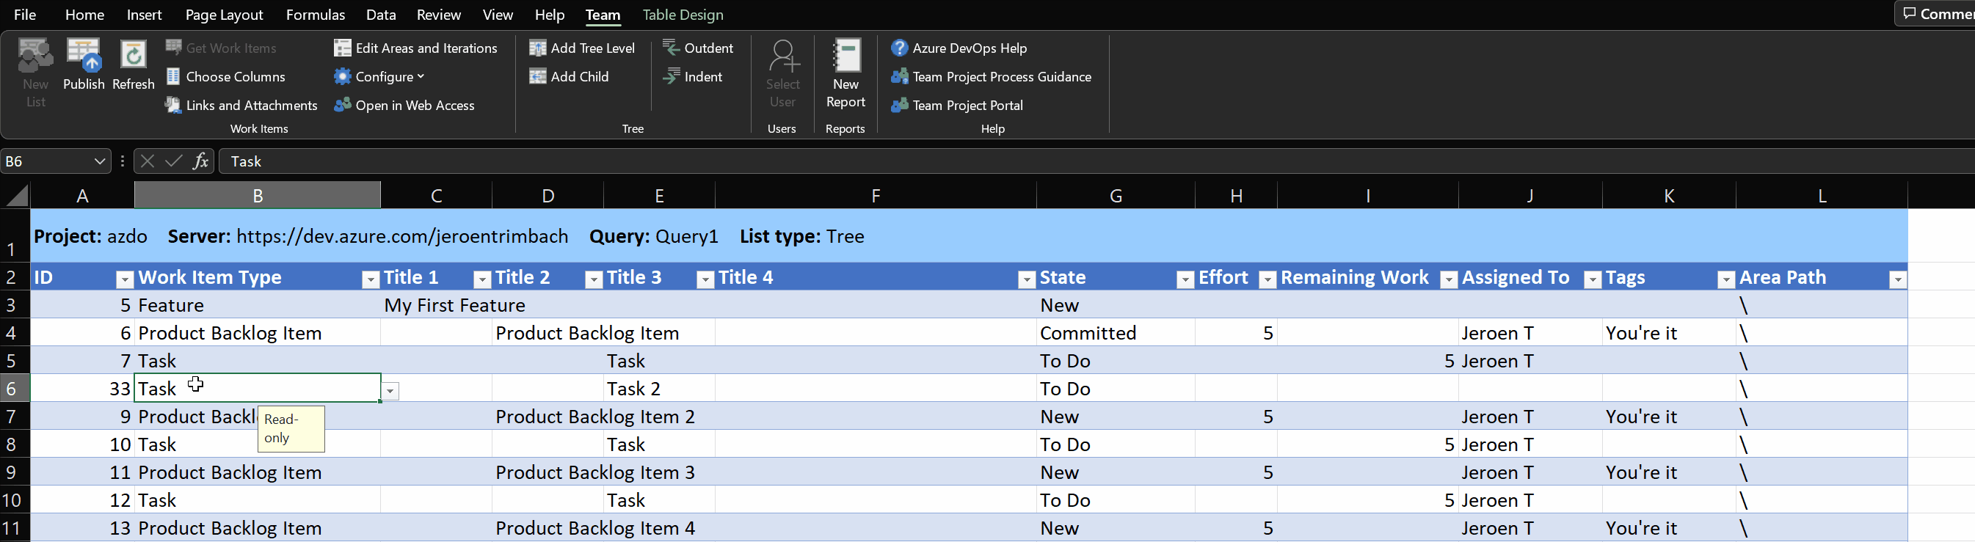
Task: Click the insert function fx icon
Action: click(x=200, y=161)
